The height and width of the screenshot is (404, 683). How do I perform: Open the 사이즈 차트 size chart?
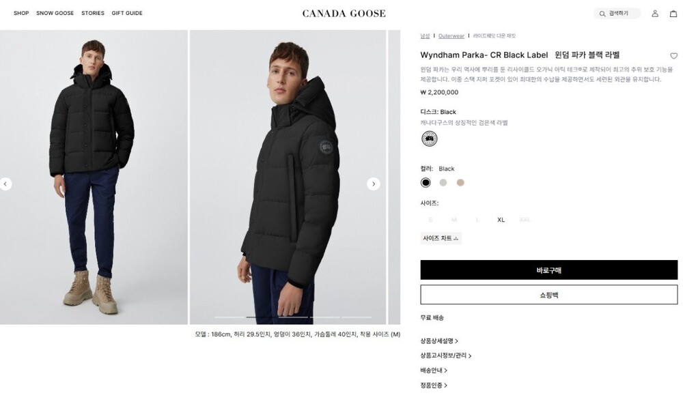pos(441,238)
